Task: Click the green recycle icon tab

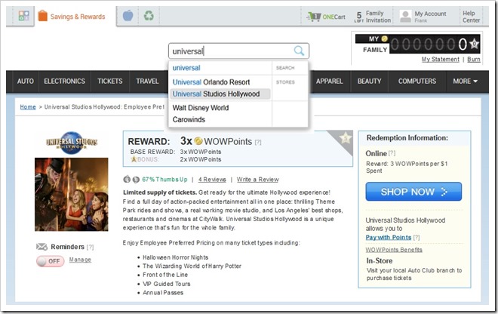Action: pyautogui.click(x=149, y=15)
